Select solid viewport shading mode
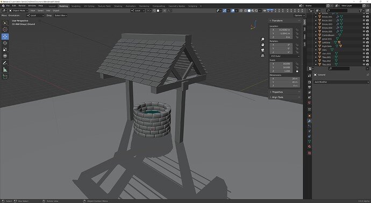 coord(249,11)
